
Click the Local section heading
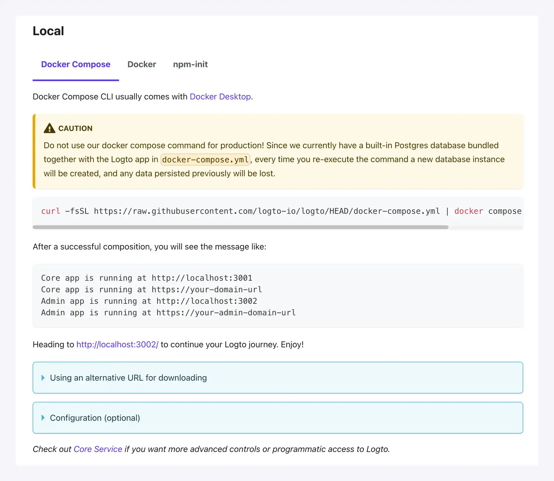[x=48, y=31]
